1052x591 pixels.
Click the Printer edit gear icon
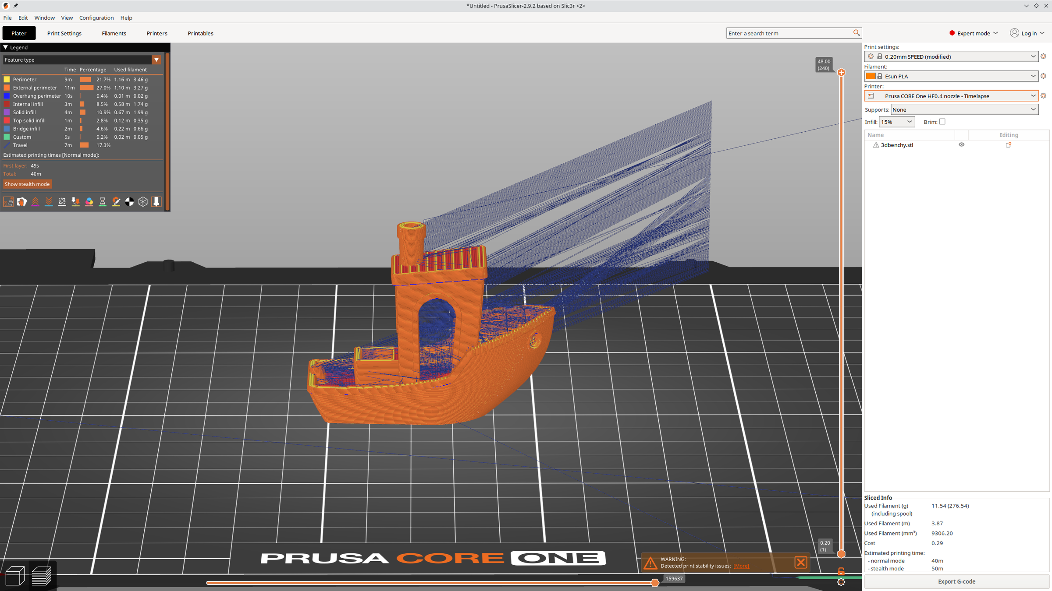[x=1043, y=96]
